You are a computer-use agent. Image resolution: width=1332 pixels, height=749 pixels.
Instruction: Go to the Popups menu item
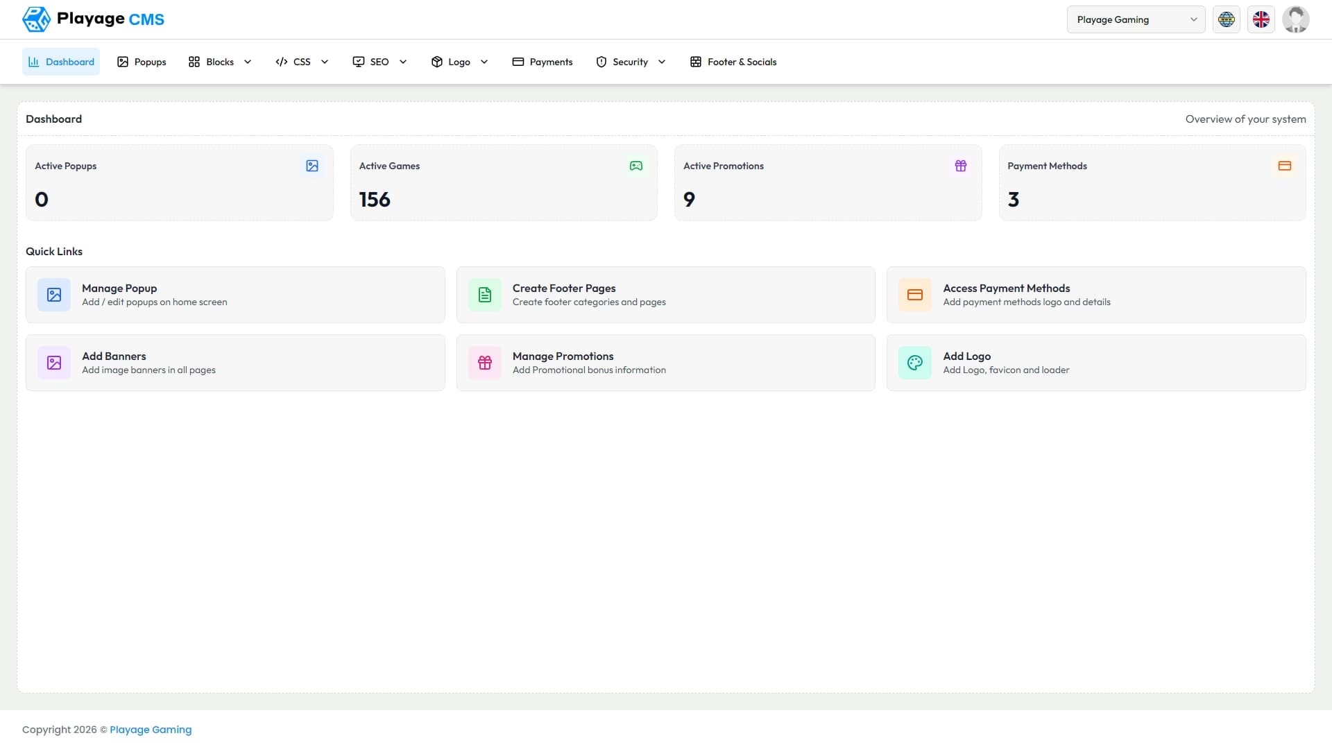(x=142, y=62)
